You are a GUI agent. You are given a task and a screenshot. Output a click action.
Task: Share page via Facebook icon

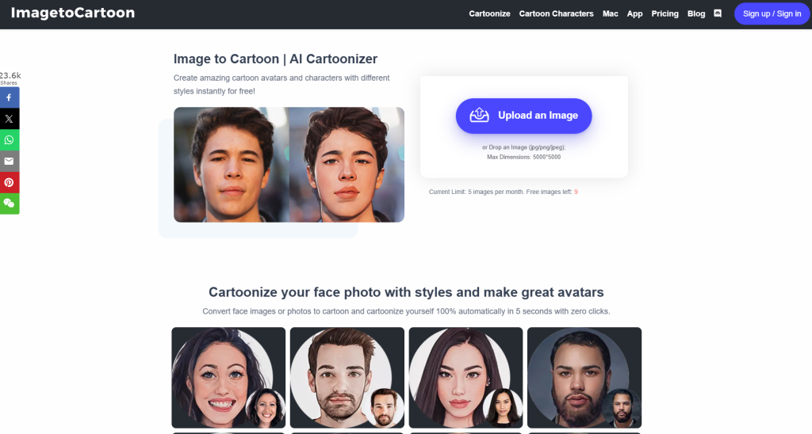(10, 97)
